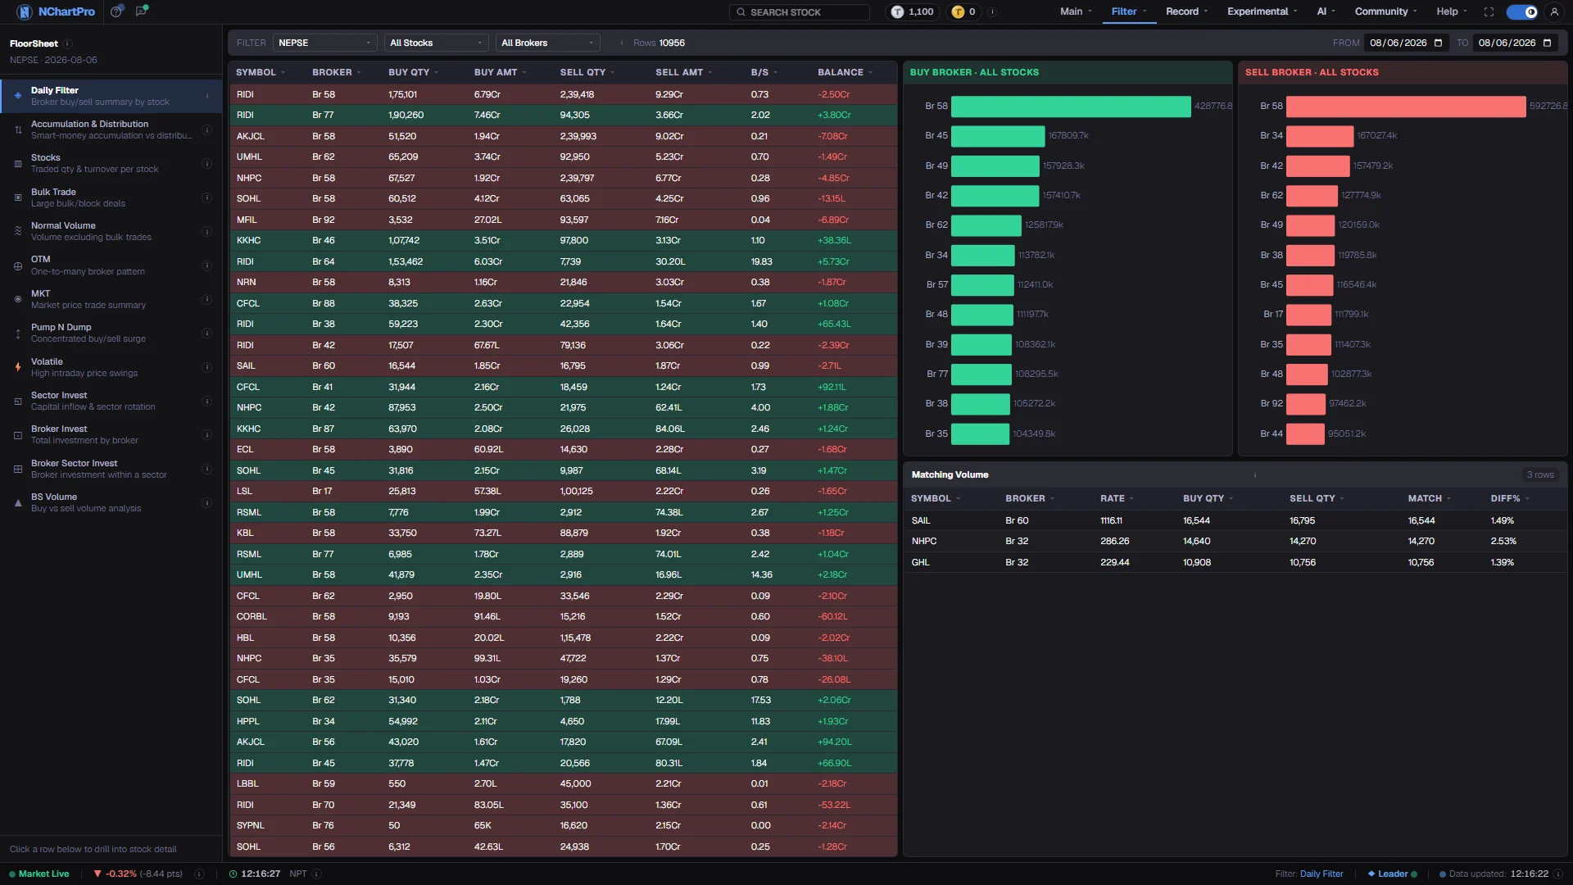
Task: Click the info icon next to NPT clock
Action: pos(316,874)
